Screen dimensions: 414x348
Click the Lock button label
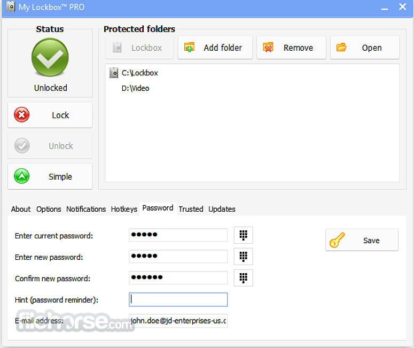[60, 115]
